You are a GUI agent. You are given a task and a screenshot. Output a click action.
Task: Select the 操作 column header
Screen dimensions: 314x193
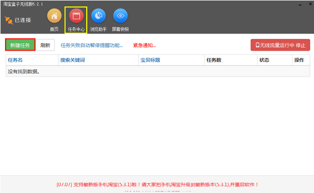[299, 60]
